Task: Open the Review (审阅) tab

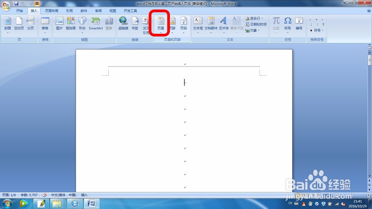Action: [x=98, y=11]
